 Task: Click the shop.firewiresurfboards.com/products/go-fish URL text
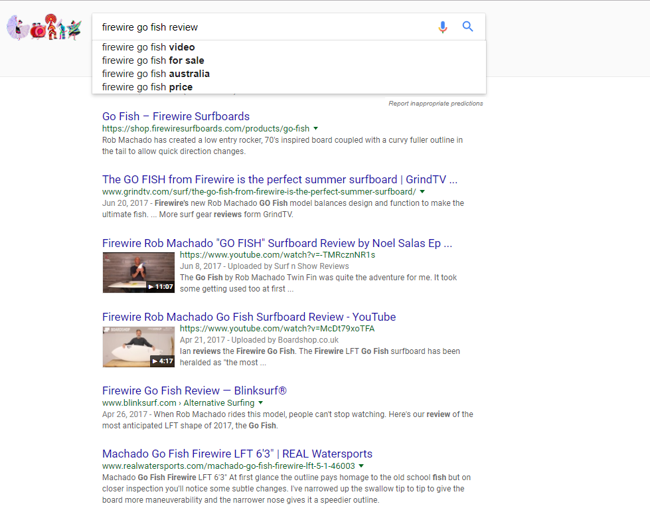click(x=206, y=129)
